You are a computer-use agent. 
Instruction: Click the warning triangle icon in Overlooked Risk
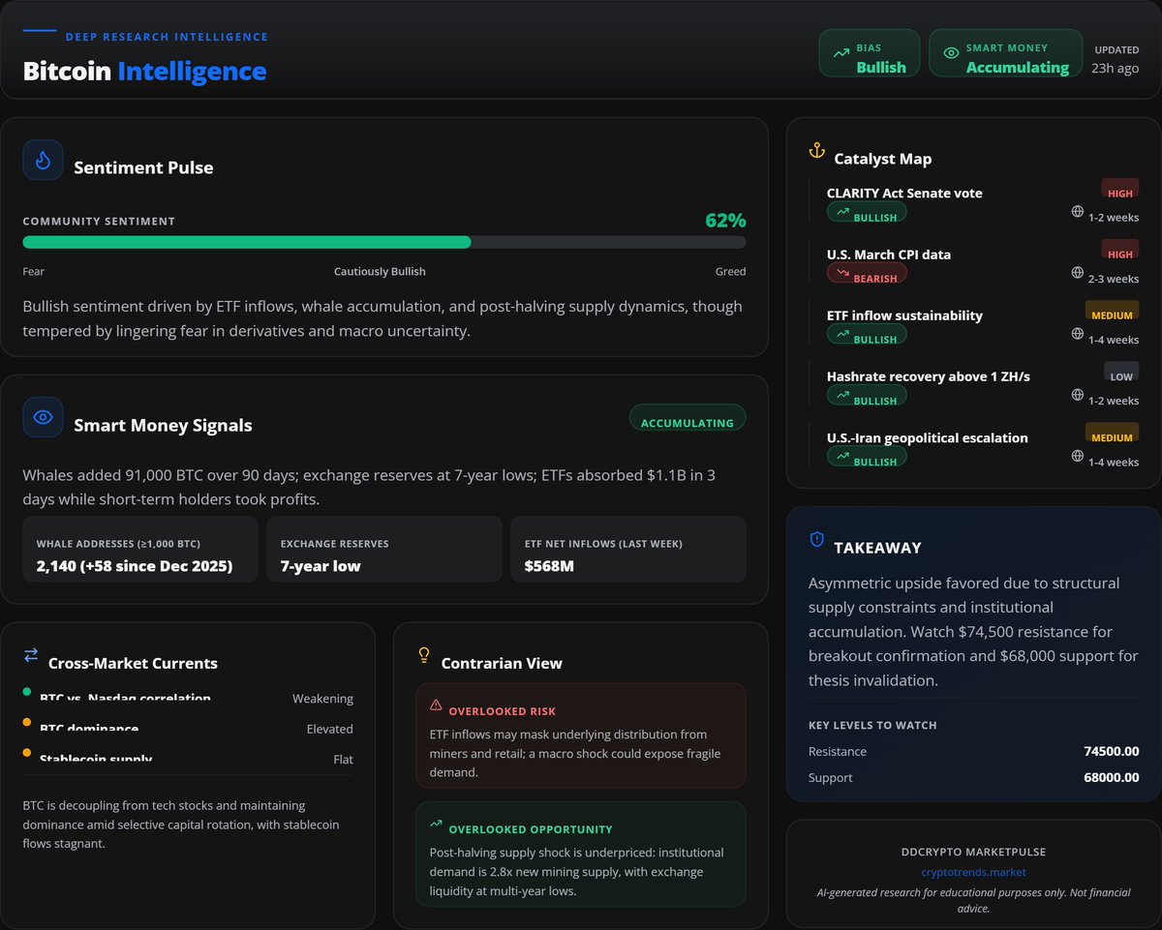point(436,705)
